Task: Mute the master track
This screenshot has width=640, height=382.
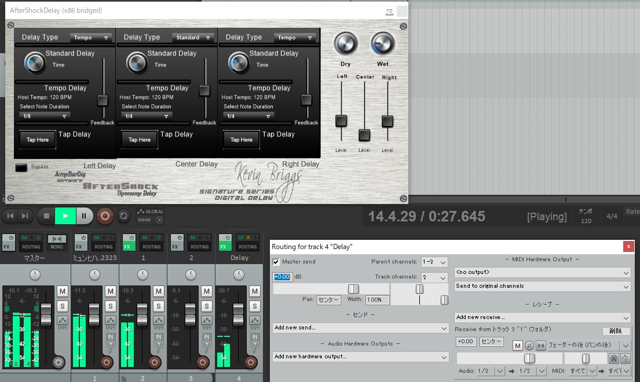Action: pos(62,291)
